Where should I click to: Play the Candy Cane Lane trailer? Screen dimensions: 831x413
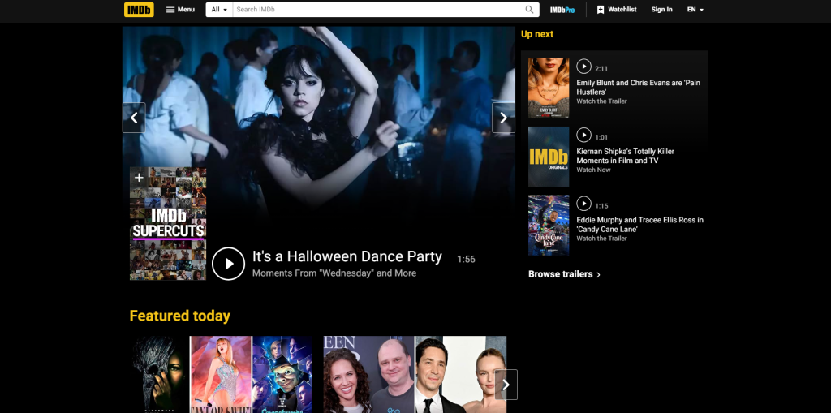pyautogui.click(x=583, y=204)
